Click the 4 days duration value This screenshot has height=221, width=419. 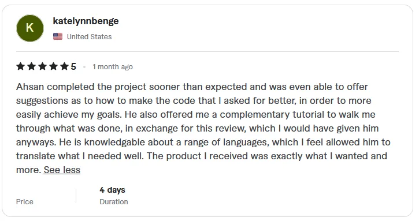pyautogui.click(x=112, y=190)
